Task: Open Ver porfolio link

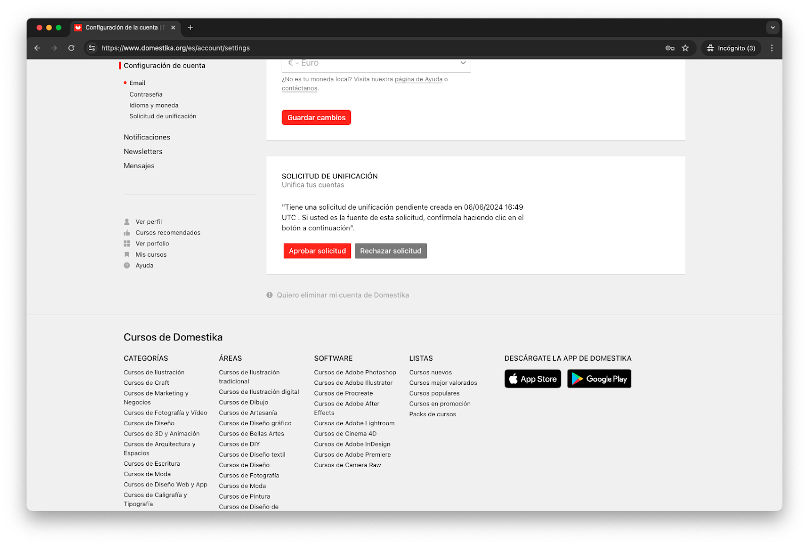Action: point(152,243)
